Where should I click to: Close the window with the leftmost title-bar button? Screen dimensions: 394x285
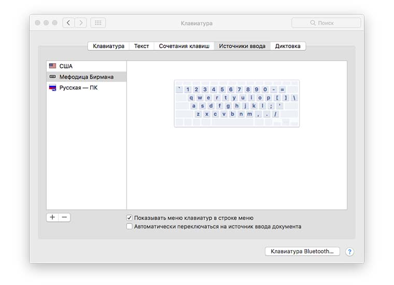tap(38, 23)
